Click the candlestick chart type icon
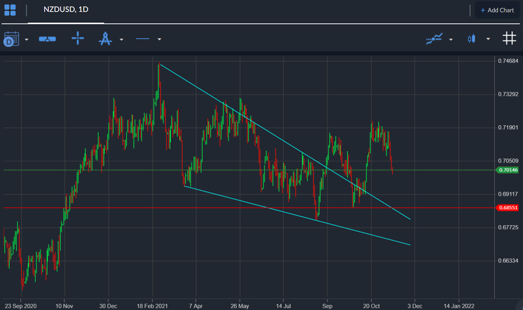 coord(472,39)
